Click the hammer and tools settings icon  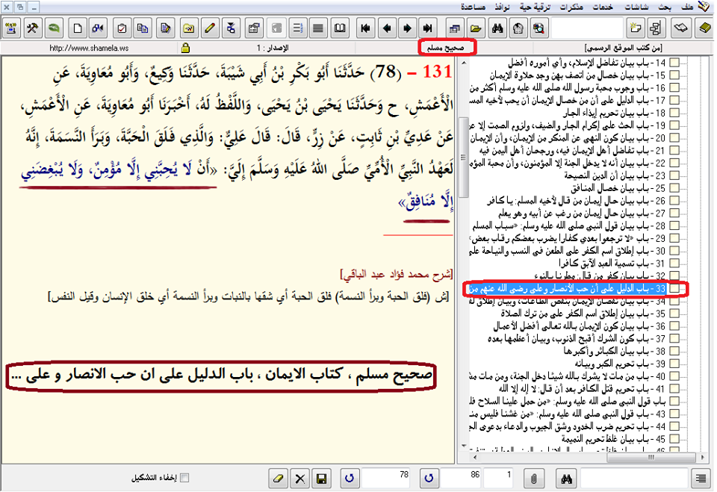[32, 29]
